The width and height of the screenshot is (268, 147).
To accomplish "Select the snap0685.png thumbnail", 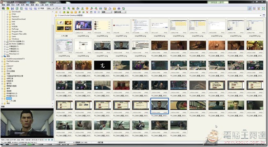I will pos(83,28).
